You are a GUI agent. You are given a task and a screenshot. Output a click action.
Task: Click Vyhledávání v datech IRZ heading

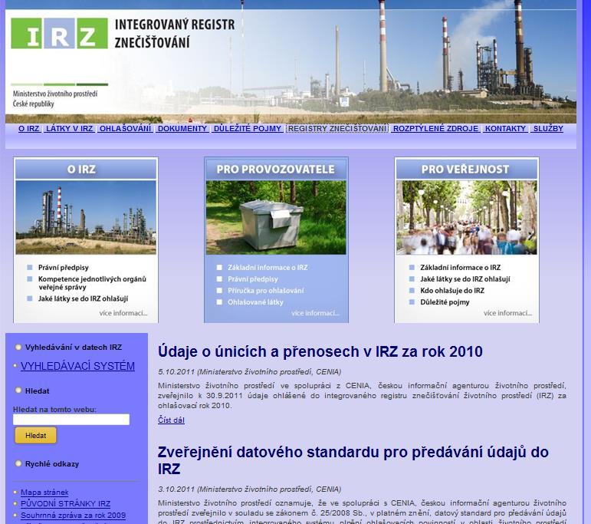point(74,348)
